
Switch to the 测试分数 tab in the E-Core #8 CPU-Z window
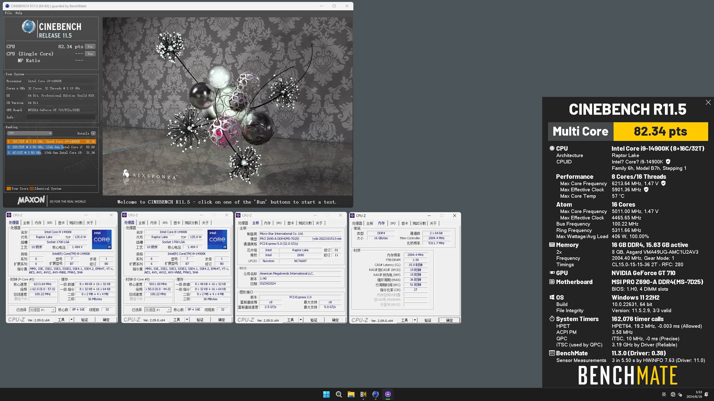[191, 223]
